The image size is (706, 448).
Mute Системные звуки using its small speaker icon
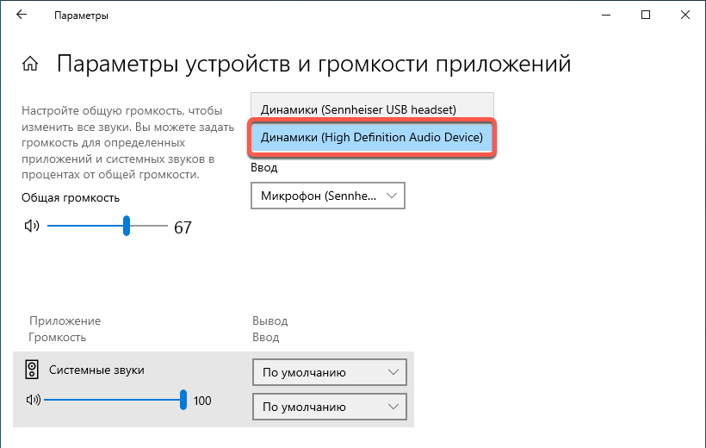tap(33, 400)
